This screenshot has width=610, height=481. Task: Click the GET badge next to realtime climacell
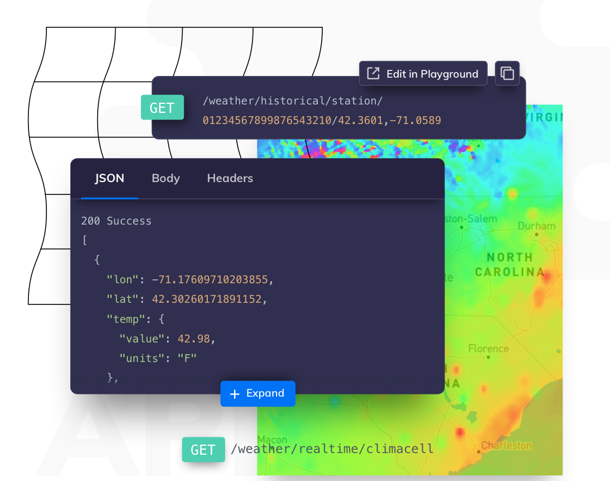[x=203, y=450]
